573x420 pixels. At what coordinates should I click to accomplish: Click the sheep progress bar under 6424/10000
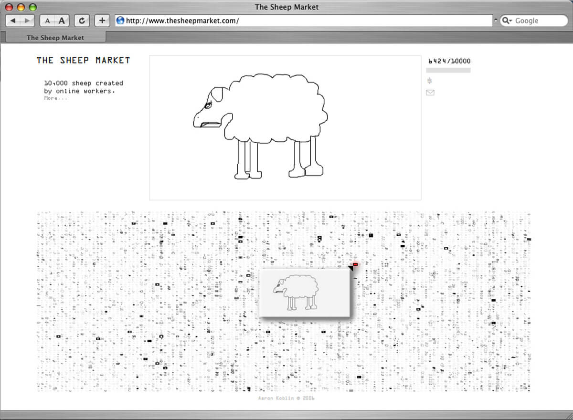448,70
